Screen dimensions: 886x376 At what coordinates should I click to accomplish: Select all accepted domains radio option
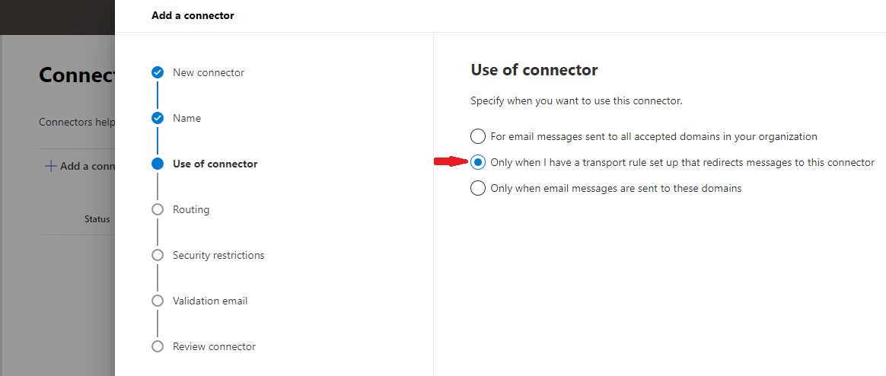click(478, 136)
